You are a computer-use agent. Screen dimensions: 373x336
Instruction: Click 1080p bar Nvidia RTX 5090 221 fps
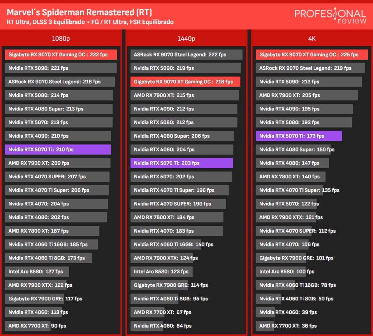click(x=61, y=68)
